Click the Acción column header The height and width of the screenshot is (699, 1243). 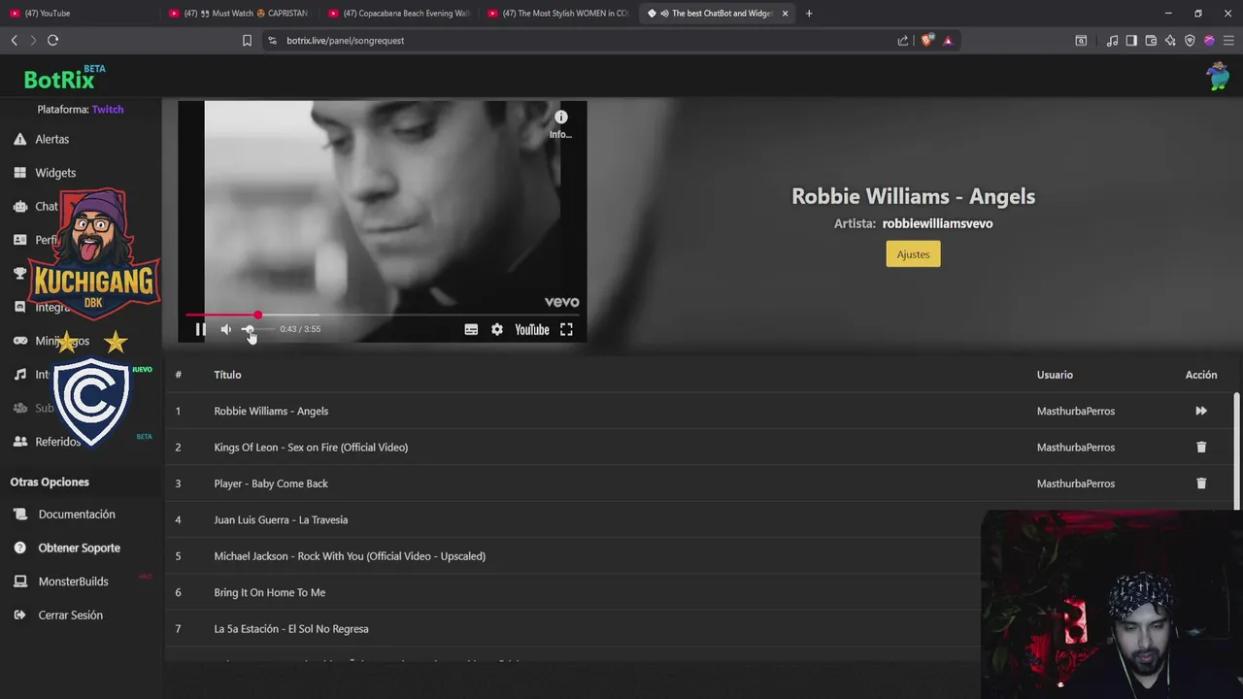[1201, 375]
